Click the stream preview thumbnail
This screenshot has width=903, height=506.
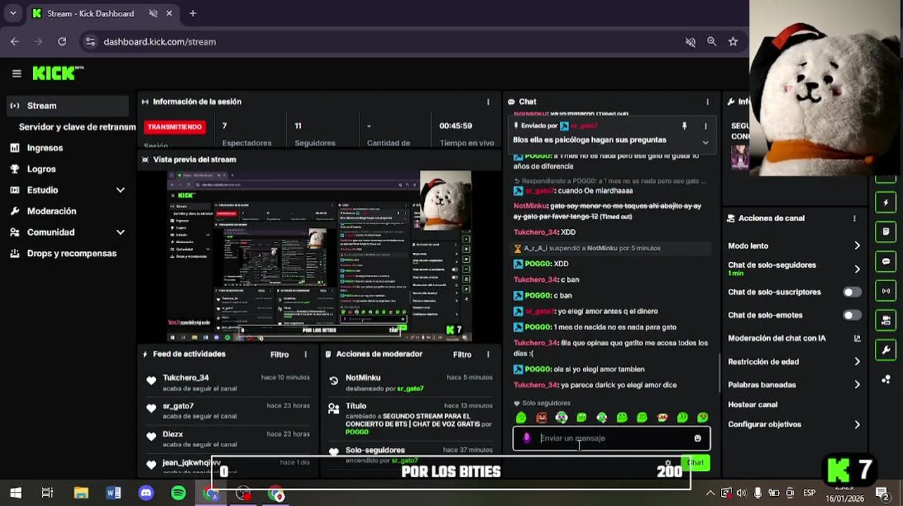pyautogui.click(x=319, y=256)
